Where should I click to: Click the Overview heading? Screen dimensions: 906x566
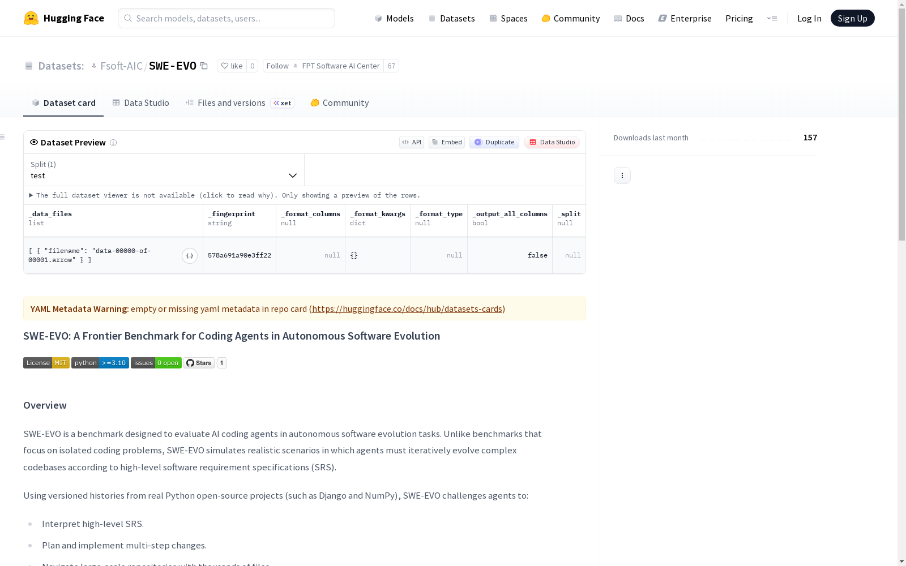tap(45, 405)
